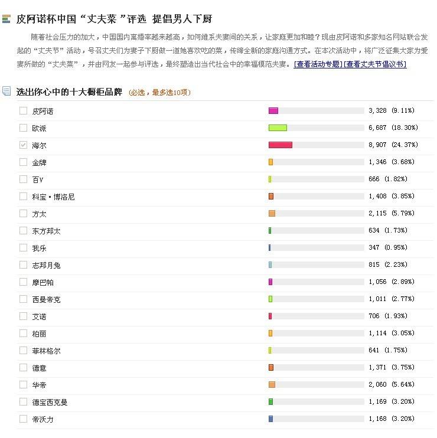The width and height of the screenshot is (437, 438).
Task: Select the 帝沃力 checkbox
Action: tap(23, 419)
